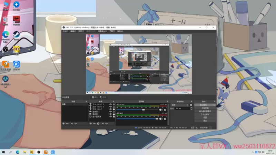Image resolution: width=276 pixels, height=155 pixels.
Task: Open the Microsoft Edge desktop shortcut
Action: [x=6, y=37]
